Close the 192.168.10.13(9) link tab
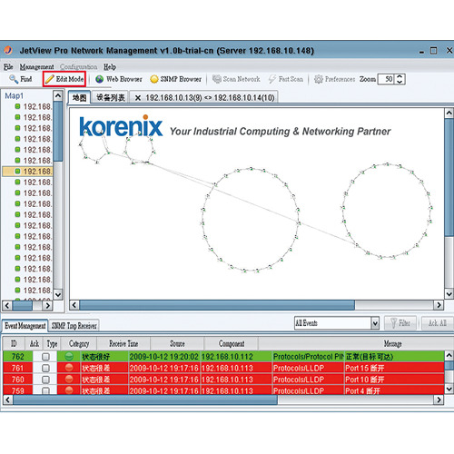 (x=138, y=98)
